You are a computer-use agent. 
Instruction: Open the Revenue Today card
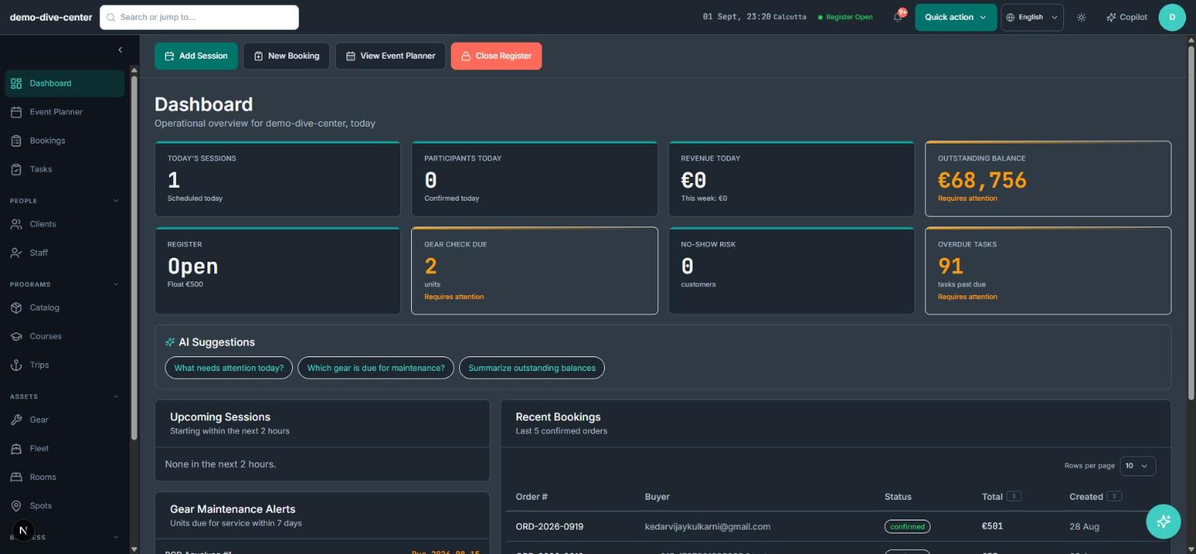791,179
